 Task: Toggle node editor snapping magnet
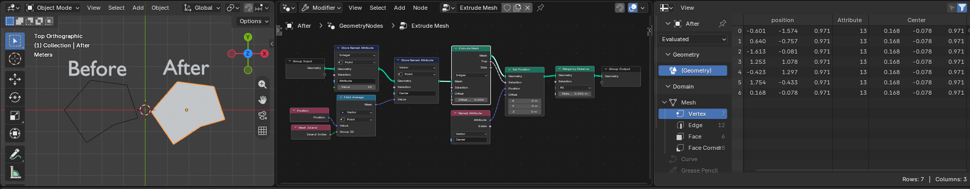click(620, 8)
